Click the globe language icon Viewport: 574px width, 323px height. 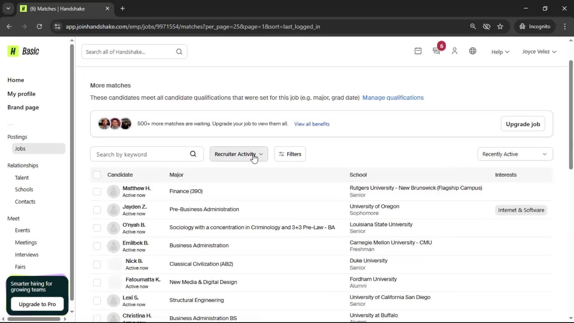coord(473,51)
